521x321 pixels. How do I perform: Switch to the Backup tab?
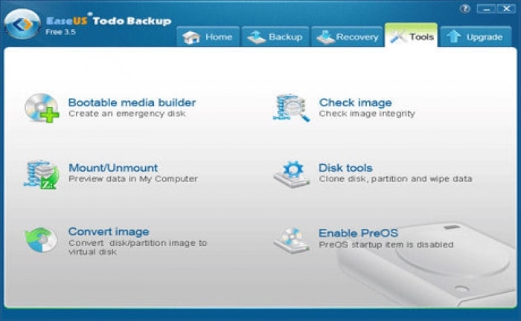(x=275, y=36)
